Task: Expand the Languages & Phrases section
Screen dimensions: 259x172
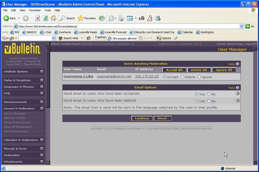Action: tap(42, 87)
